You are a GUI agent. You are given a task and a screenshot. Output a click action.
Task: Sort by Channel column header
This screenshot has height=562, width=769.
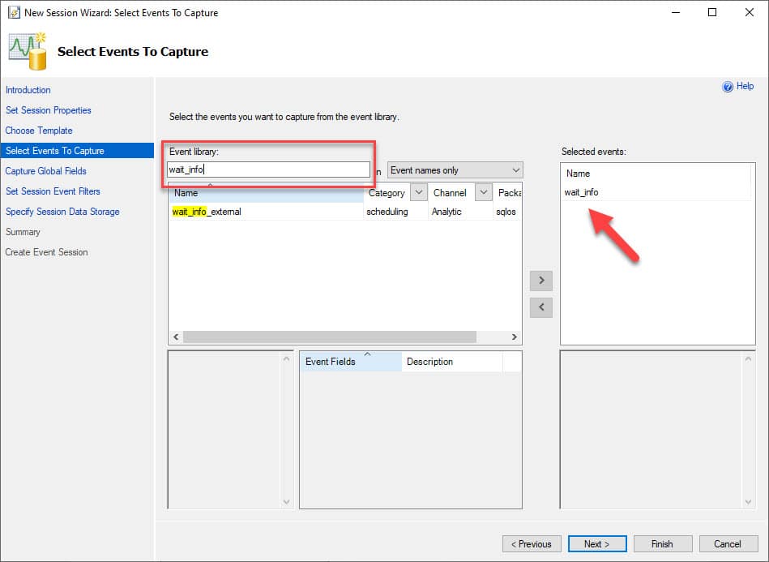pyautogui.click(x=451, y=193)
